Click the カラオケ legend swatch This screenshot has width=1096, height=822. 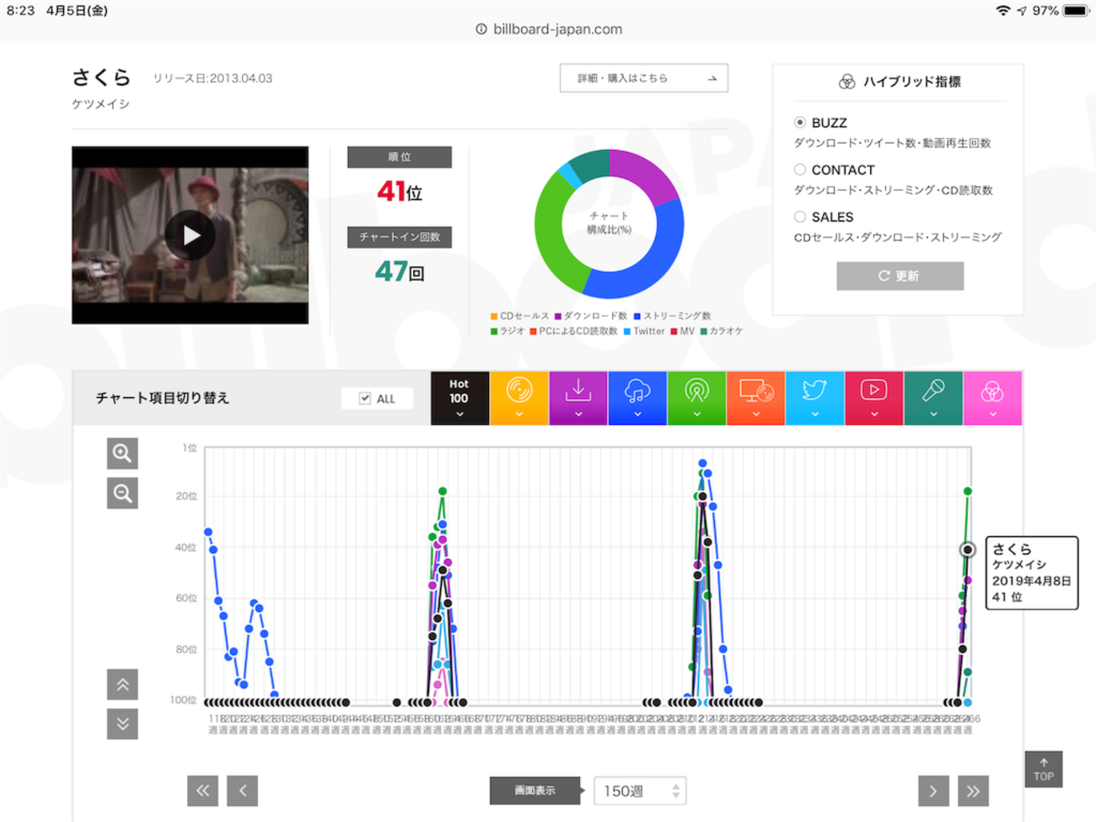coord(703,331)
